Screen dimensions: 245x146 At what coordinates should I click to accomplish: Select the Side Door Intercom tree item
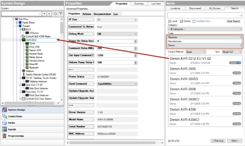(38, 88)
